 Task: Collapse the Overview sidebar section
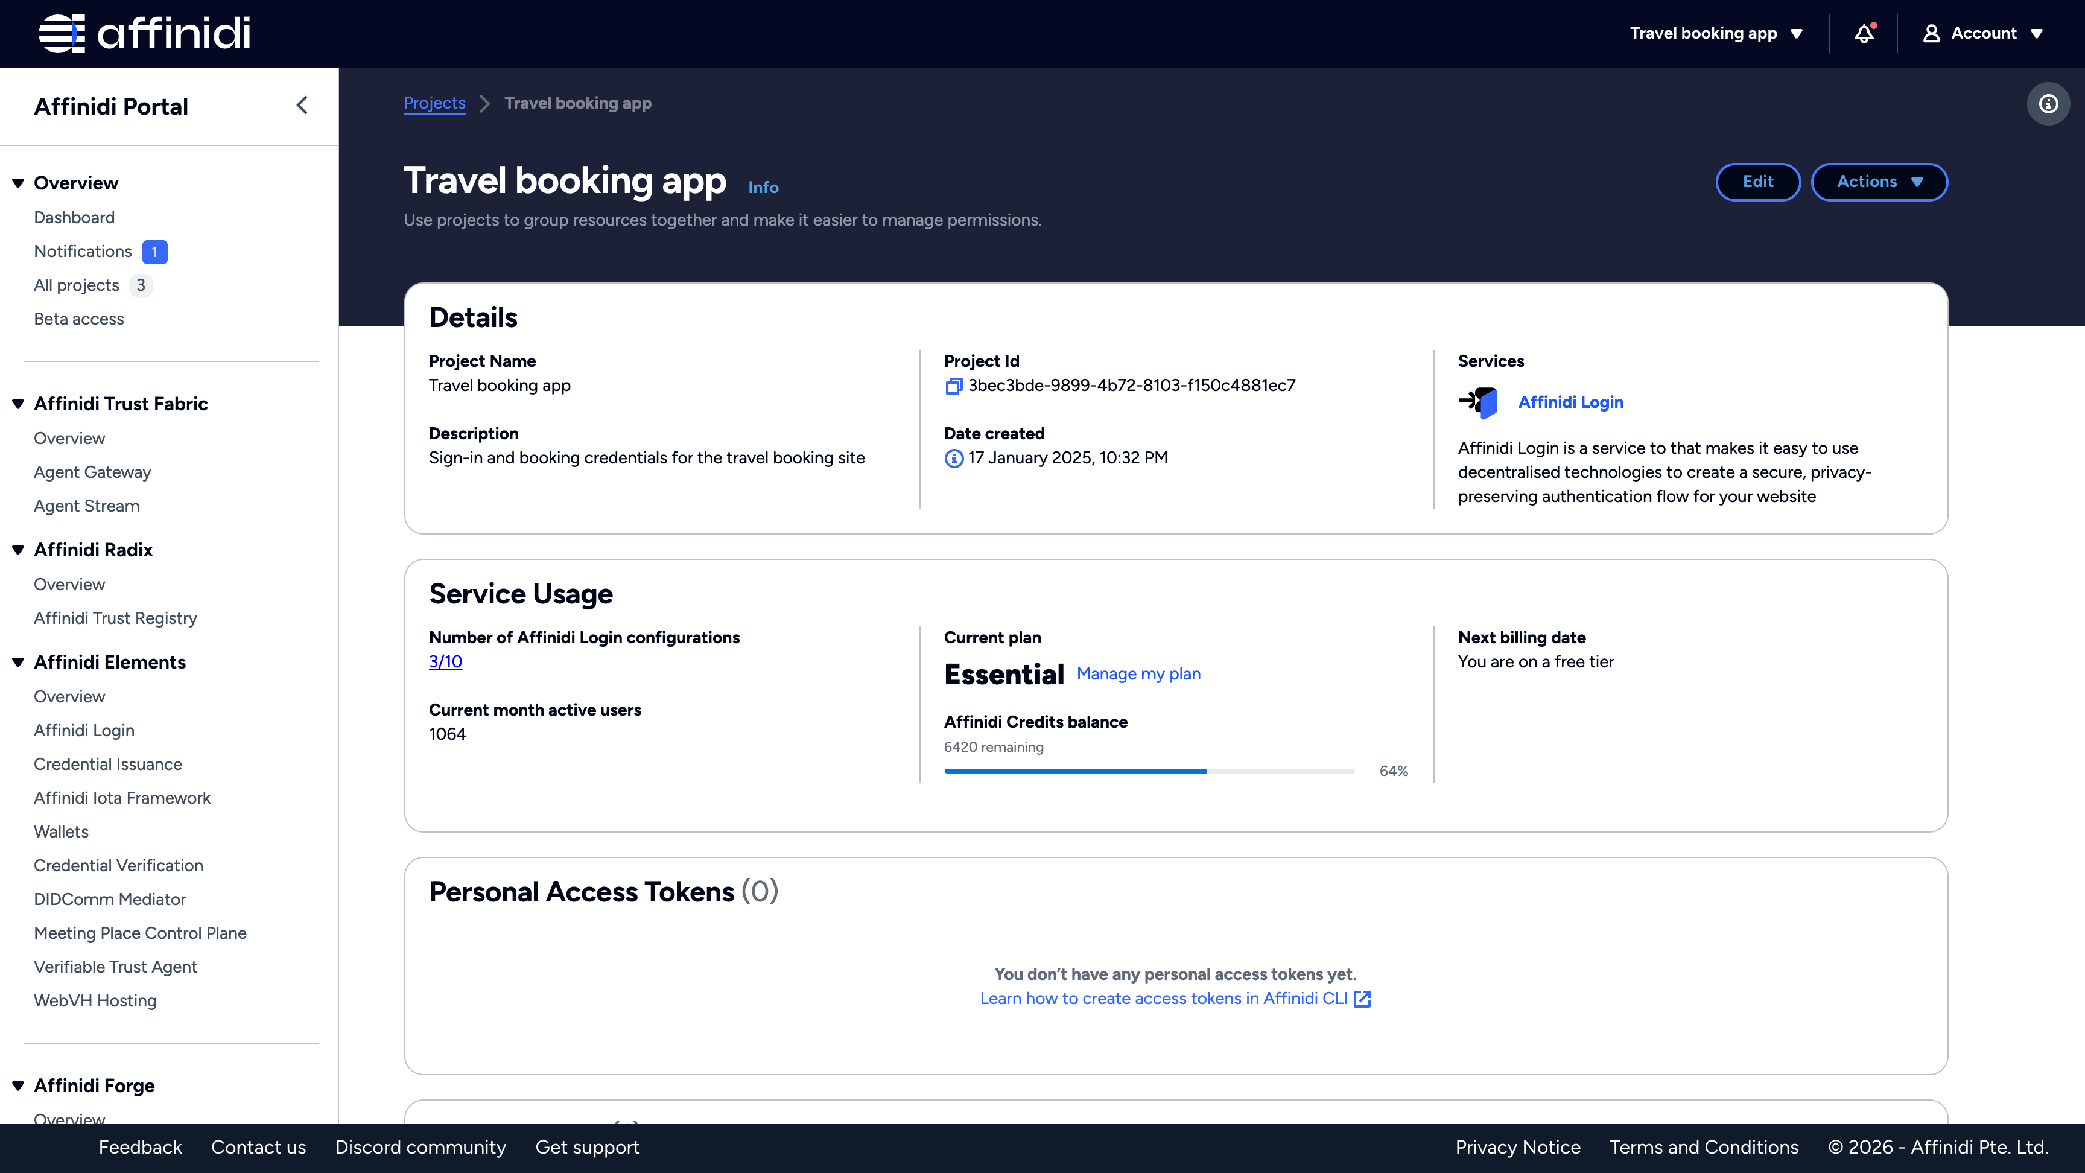point(18,183)
